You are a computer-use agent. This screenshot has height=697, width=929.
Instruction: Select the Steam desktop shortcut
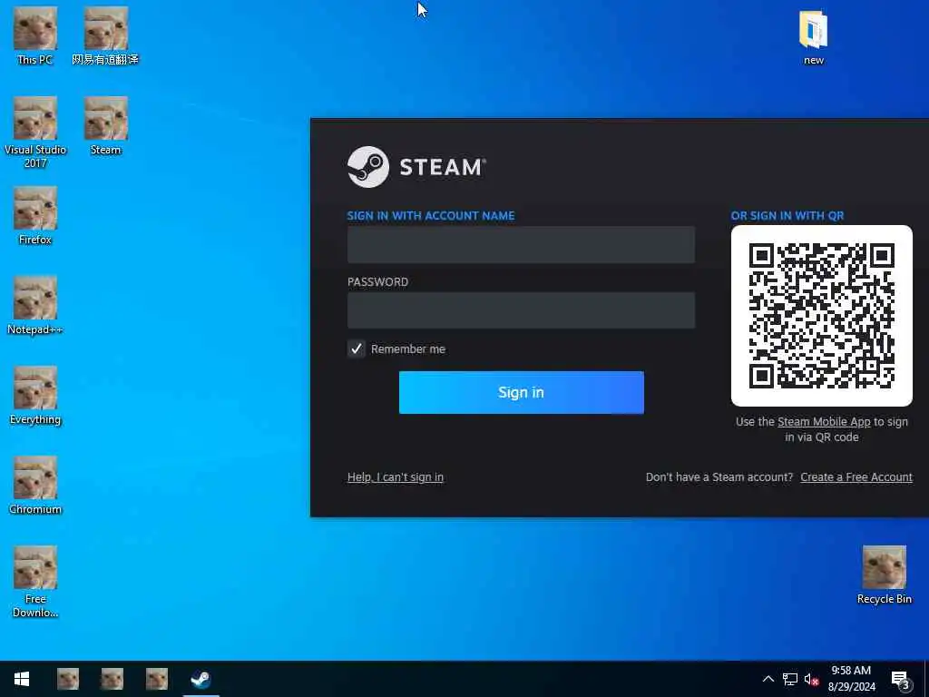point(105,125)
